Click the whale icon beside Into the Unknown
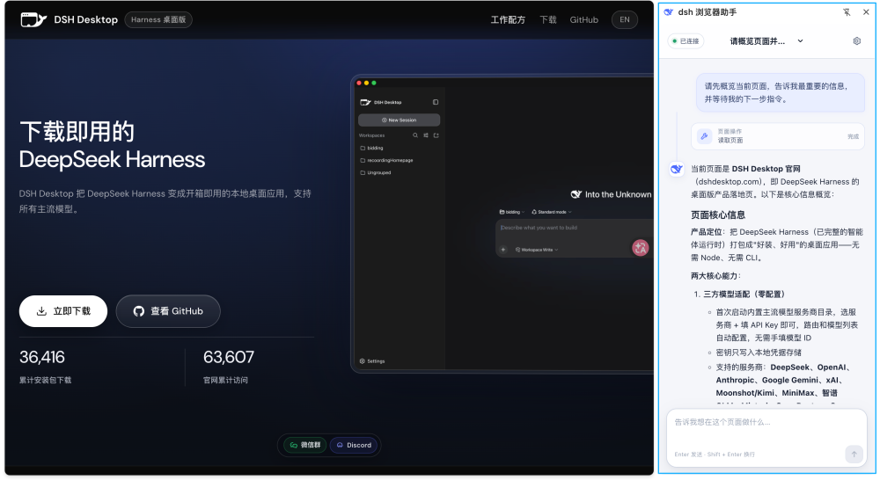Screen dimensions: 880x480 click(576, 194)
